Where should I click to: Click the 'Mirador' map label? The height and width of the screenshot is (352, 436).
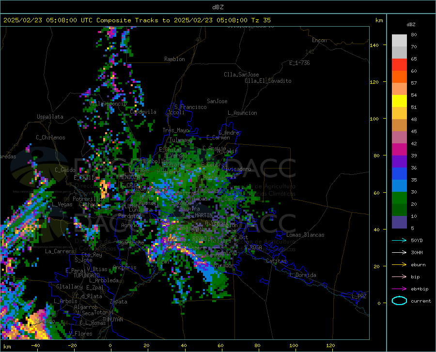(224, 265)
